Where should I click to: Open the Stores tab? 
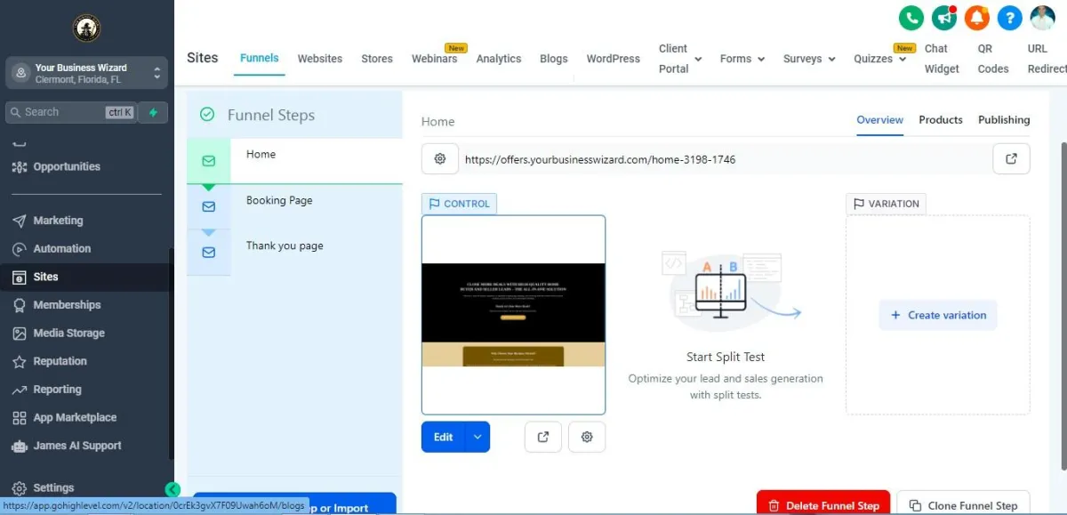coord(377,59)
